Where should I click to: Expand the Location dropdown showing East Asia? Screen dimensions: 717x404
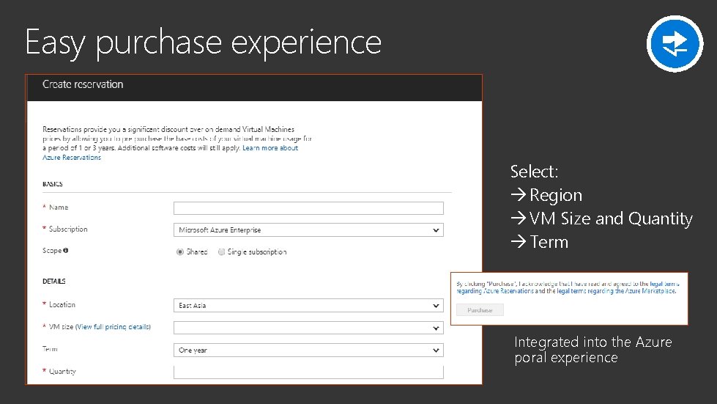point(308,305)
